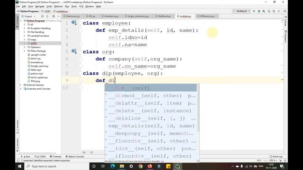Click the UTF-8 encoding status entry
Screen dimensions: 303x170
click(273, 161)
